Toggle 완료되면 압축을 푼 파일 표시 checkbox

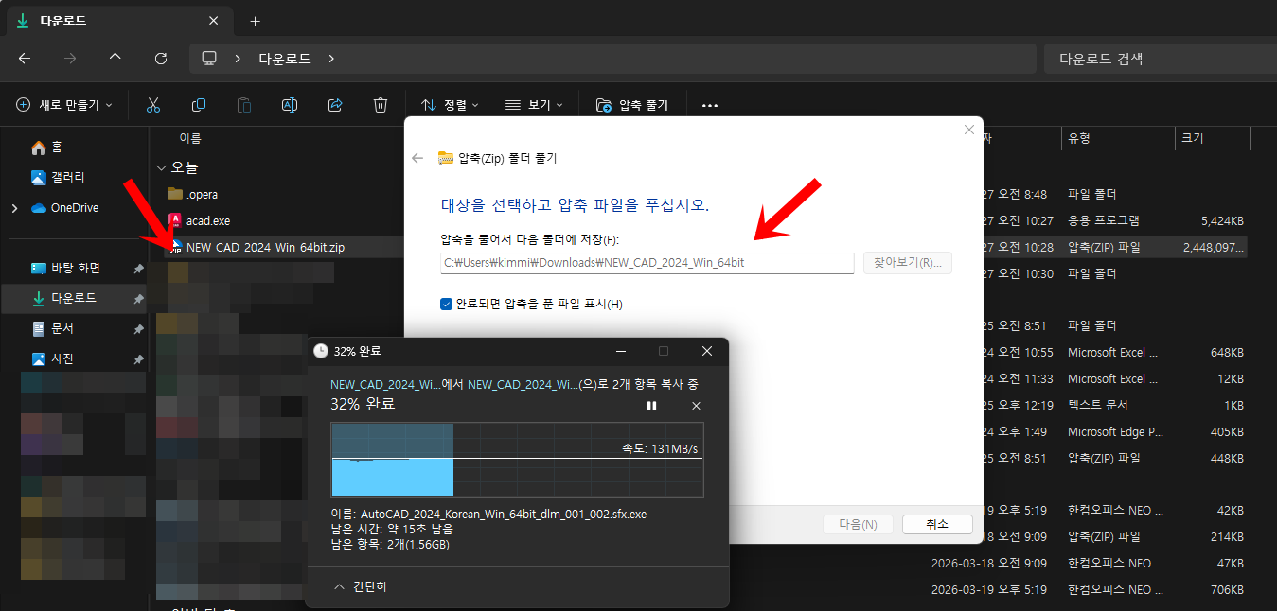[x=447, y=304]
